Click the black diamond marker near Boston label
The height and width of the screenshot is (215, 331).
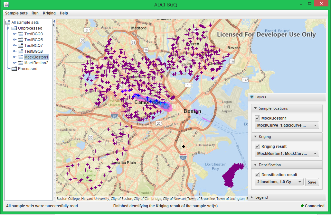[197, 113]
